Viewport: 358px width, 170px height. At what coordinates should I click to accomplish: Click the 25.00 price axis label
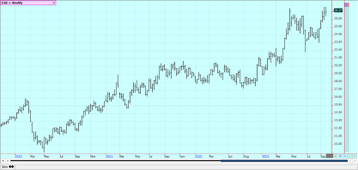[x=338, y=26]
